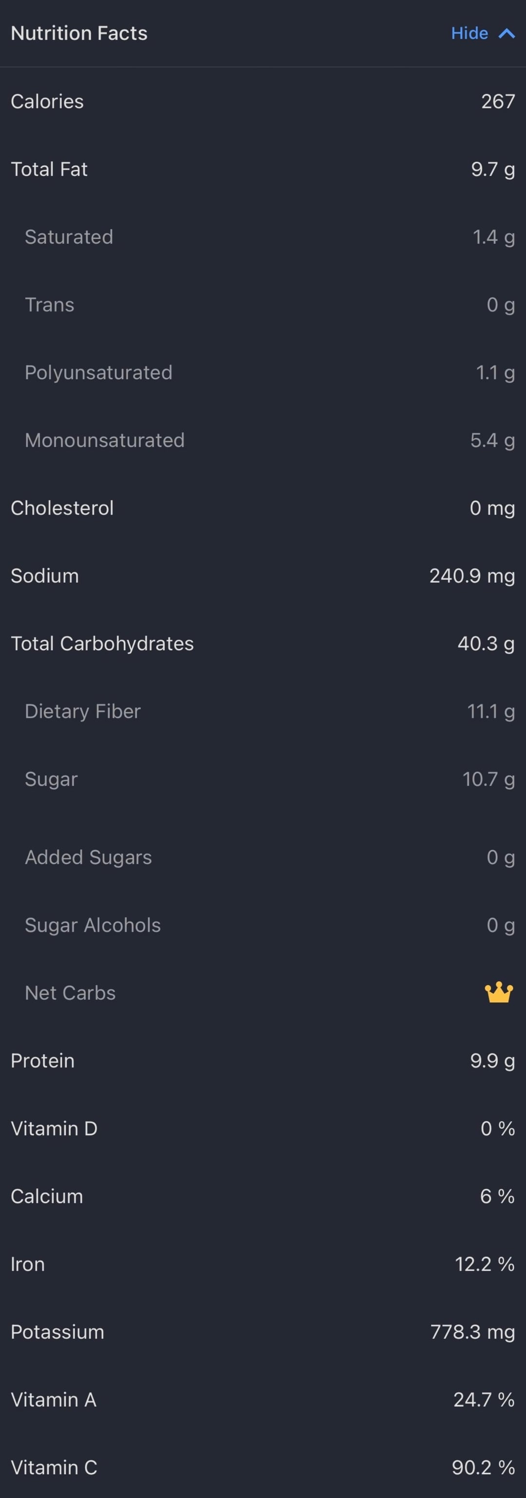Collapse nutrition facts with chevron arrow
The width and height of the screenshot is (526, 1498).
coord(507,33)
